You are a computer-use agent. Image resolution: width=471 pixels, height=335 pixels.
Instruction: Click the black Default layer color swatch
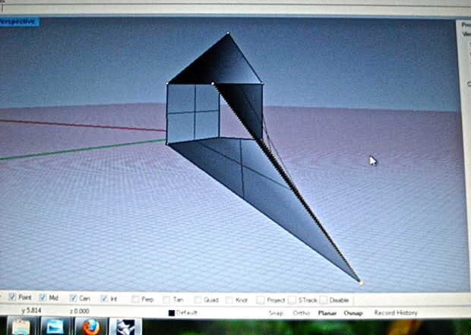pos(172,313)
